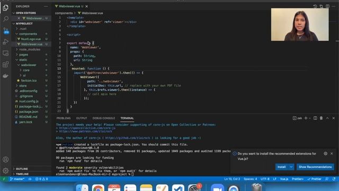This screenshot has width=339, height=191.
Task: Open Zoom from the Dock
Action: (x=217, y=188)
